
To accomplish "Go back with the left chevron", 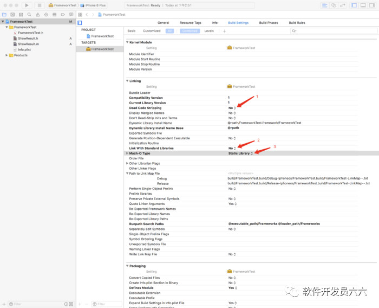I will tap(87, 15).
